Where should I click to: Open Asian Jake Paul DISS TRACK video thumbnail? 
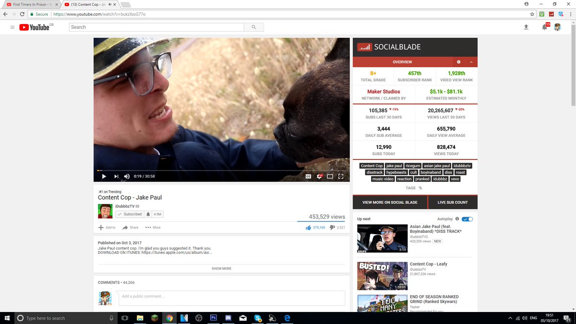point(382,239)
